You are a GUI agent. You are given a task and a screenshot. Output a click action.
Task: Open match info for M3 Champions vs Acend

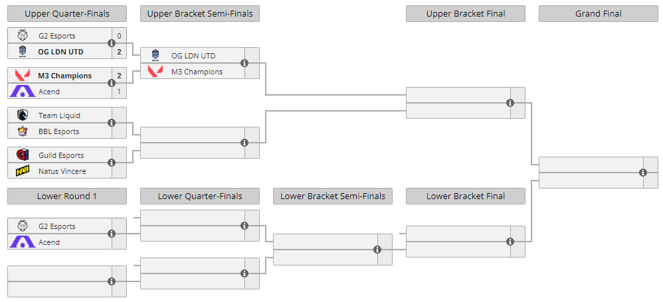point(112,83)
